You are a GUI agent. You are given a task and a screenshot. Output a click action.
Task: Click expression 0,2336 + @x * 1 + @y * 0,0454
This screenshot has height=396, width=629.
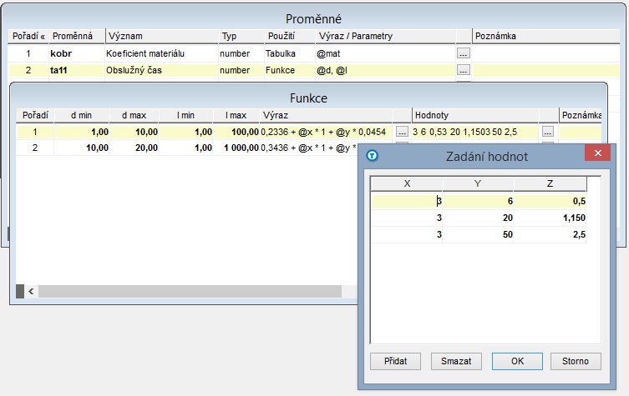pos(326,132)
